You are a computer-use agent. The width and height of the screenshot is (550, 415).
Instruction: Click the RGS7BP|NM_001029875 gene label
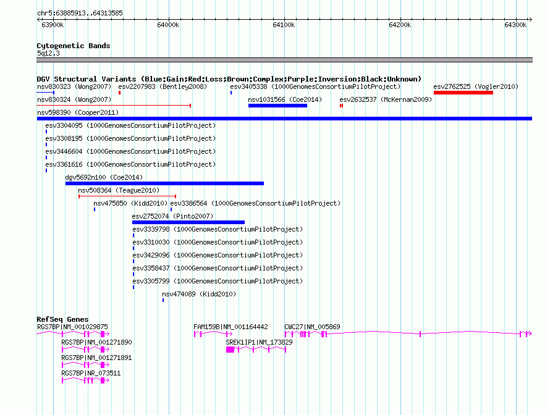[72, 327]
